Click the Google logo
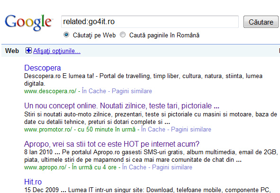Screen dimensions: 280x193 tap(28, 23)
